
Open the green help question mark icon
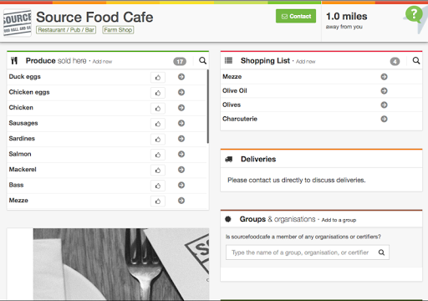click(x=414, y=14)
